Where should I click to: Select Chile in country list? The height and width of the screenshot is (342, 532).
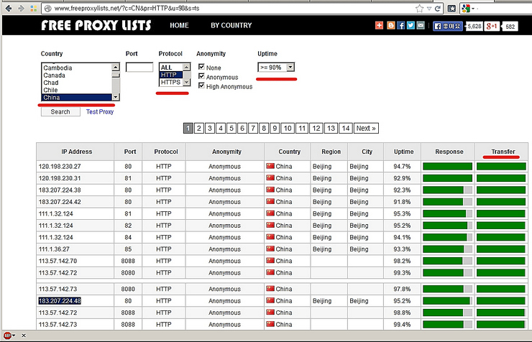point(77,90)
